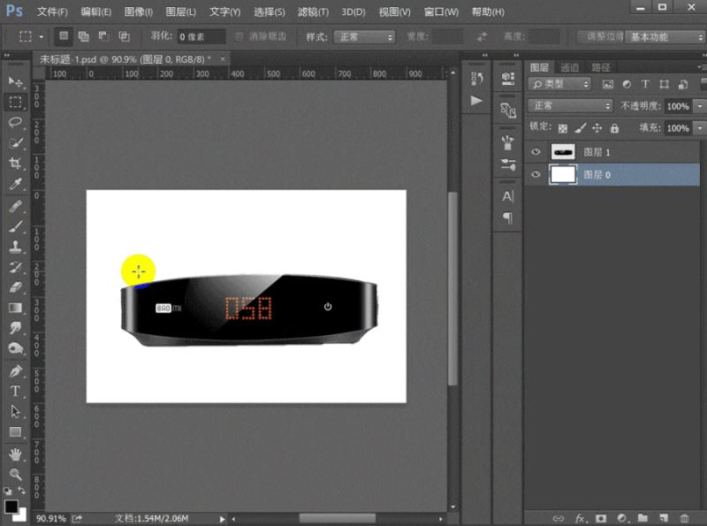Screen dimensions: 707x526
Task: Select the Hand tool
Action: pyautogui.click(x=15, y=454)
